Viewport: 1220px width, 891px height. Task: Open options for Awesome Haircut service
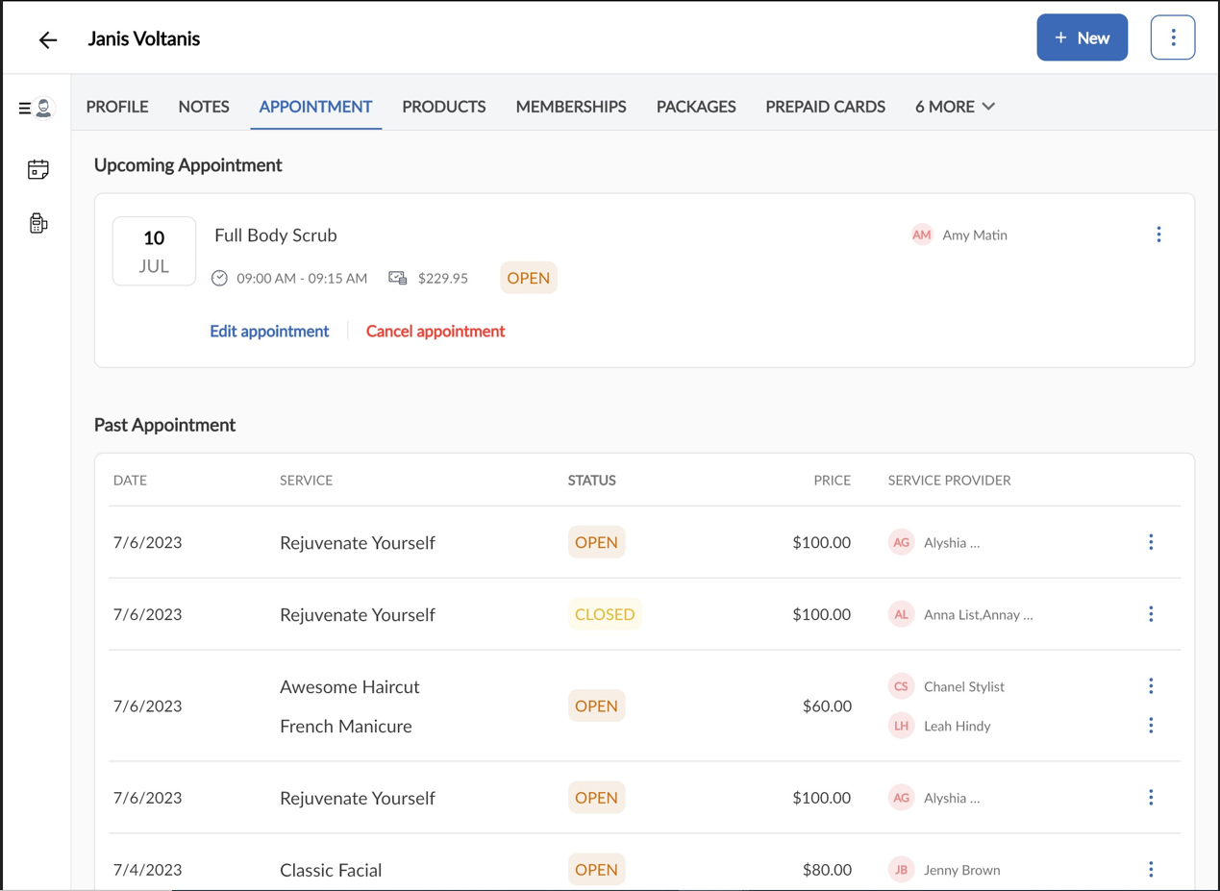point(1151,686)
